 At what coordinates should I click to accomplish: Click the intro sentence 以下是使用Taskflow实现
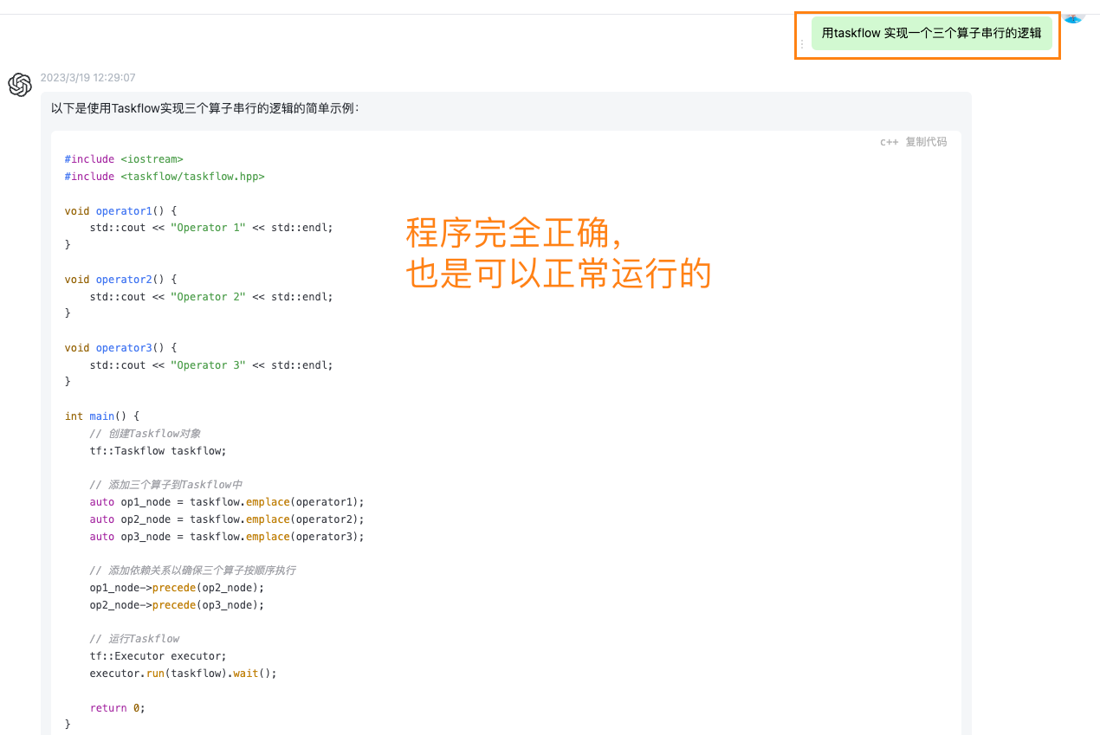204,108
